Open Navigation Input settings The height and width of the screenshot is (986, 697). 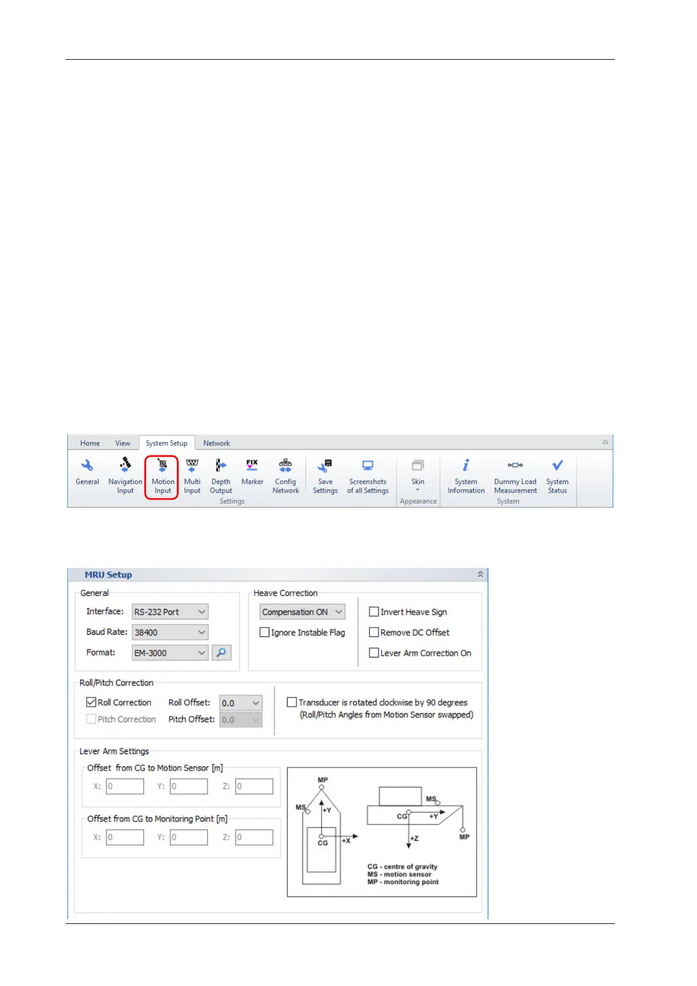[x=125, y=476]
